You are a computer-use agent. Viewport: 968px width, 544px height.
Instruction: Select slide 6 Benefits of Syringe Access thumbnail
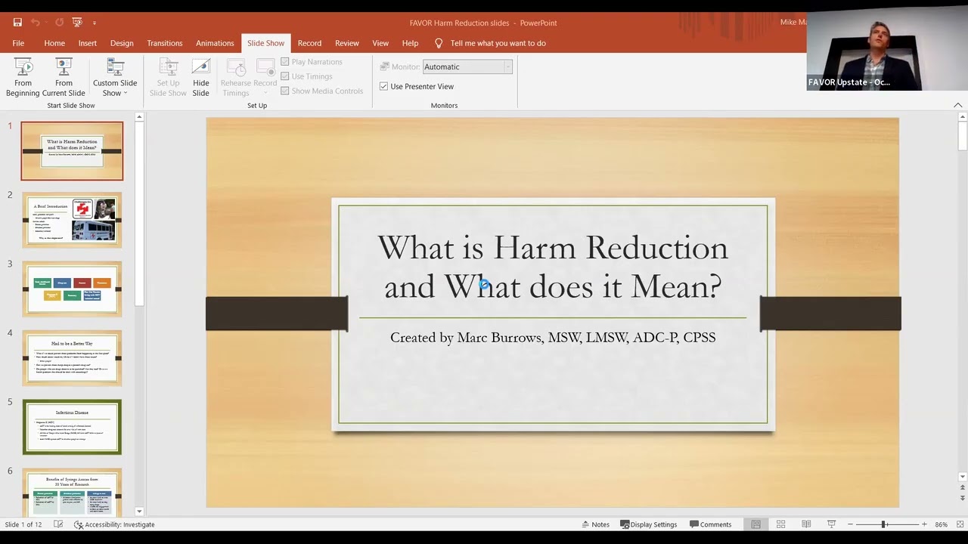point(72,492)
